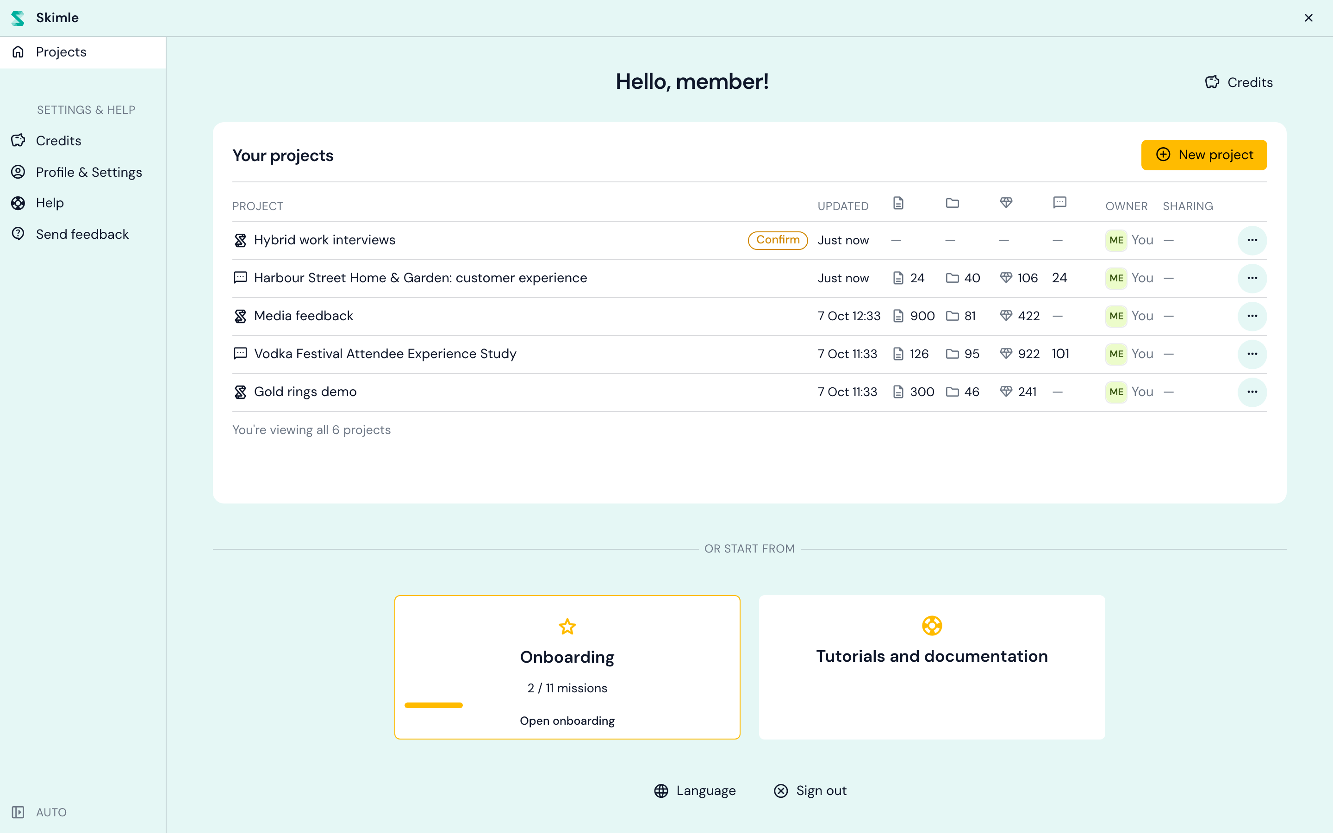Click the Confirm badge on Hybrid work interviews

(777, 240)
